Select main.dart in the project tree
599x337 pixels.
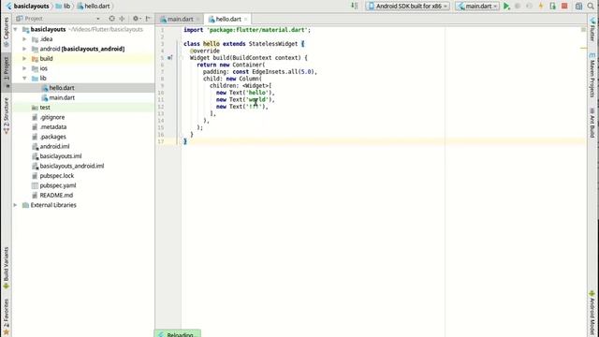[x=62, y=97]
